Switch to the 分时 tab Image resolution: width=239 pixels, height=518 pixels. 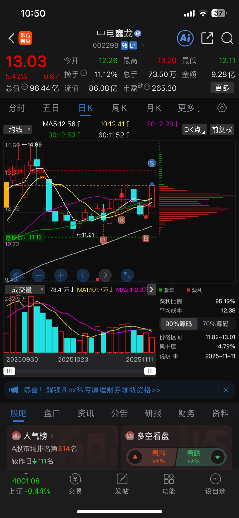click(x=17, y=108)
